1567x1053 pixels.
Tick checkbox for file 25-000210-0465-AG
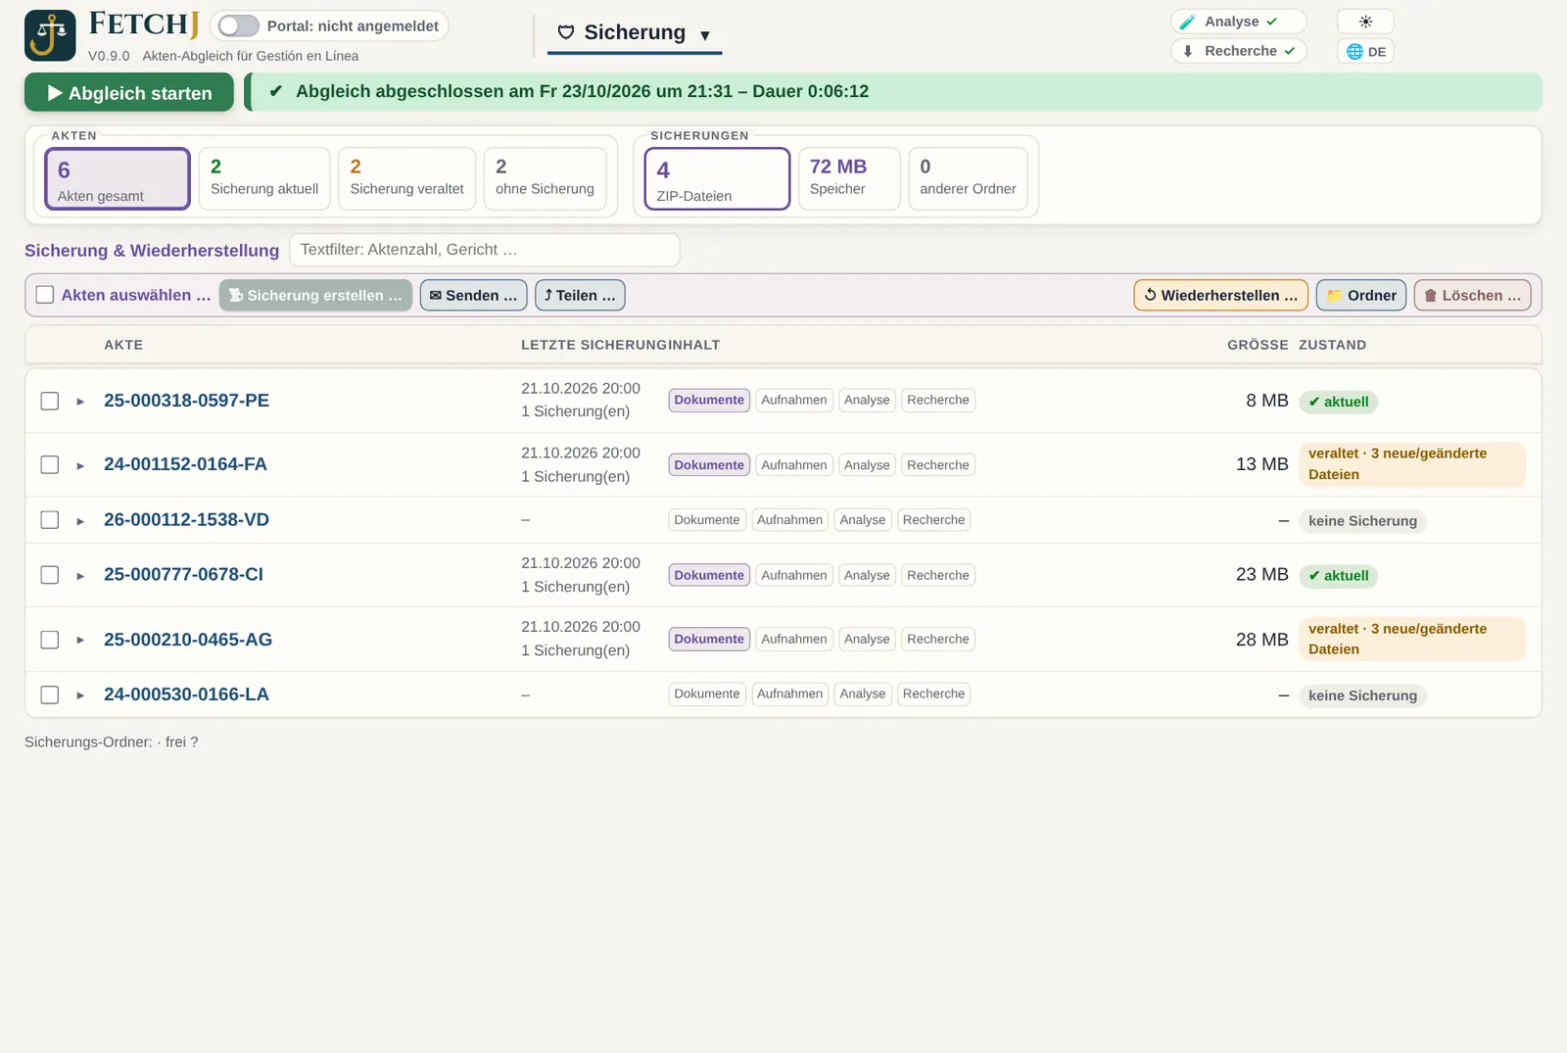click(50, 640)
